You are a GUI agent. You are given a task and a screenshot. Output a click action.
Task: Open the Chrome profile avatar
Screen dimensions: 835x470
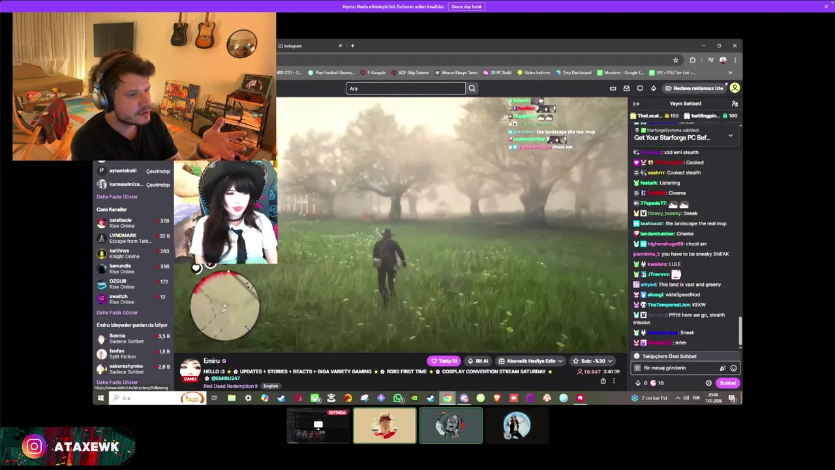(x=723, y=60)
